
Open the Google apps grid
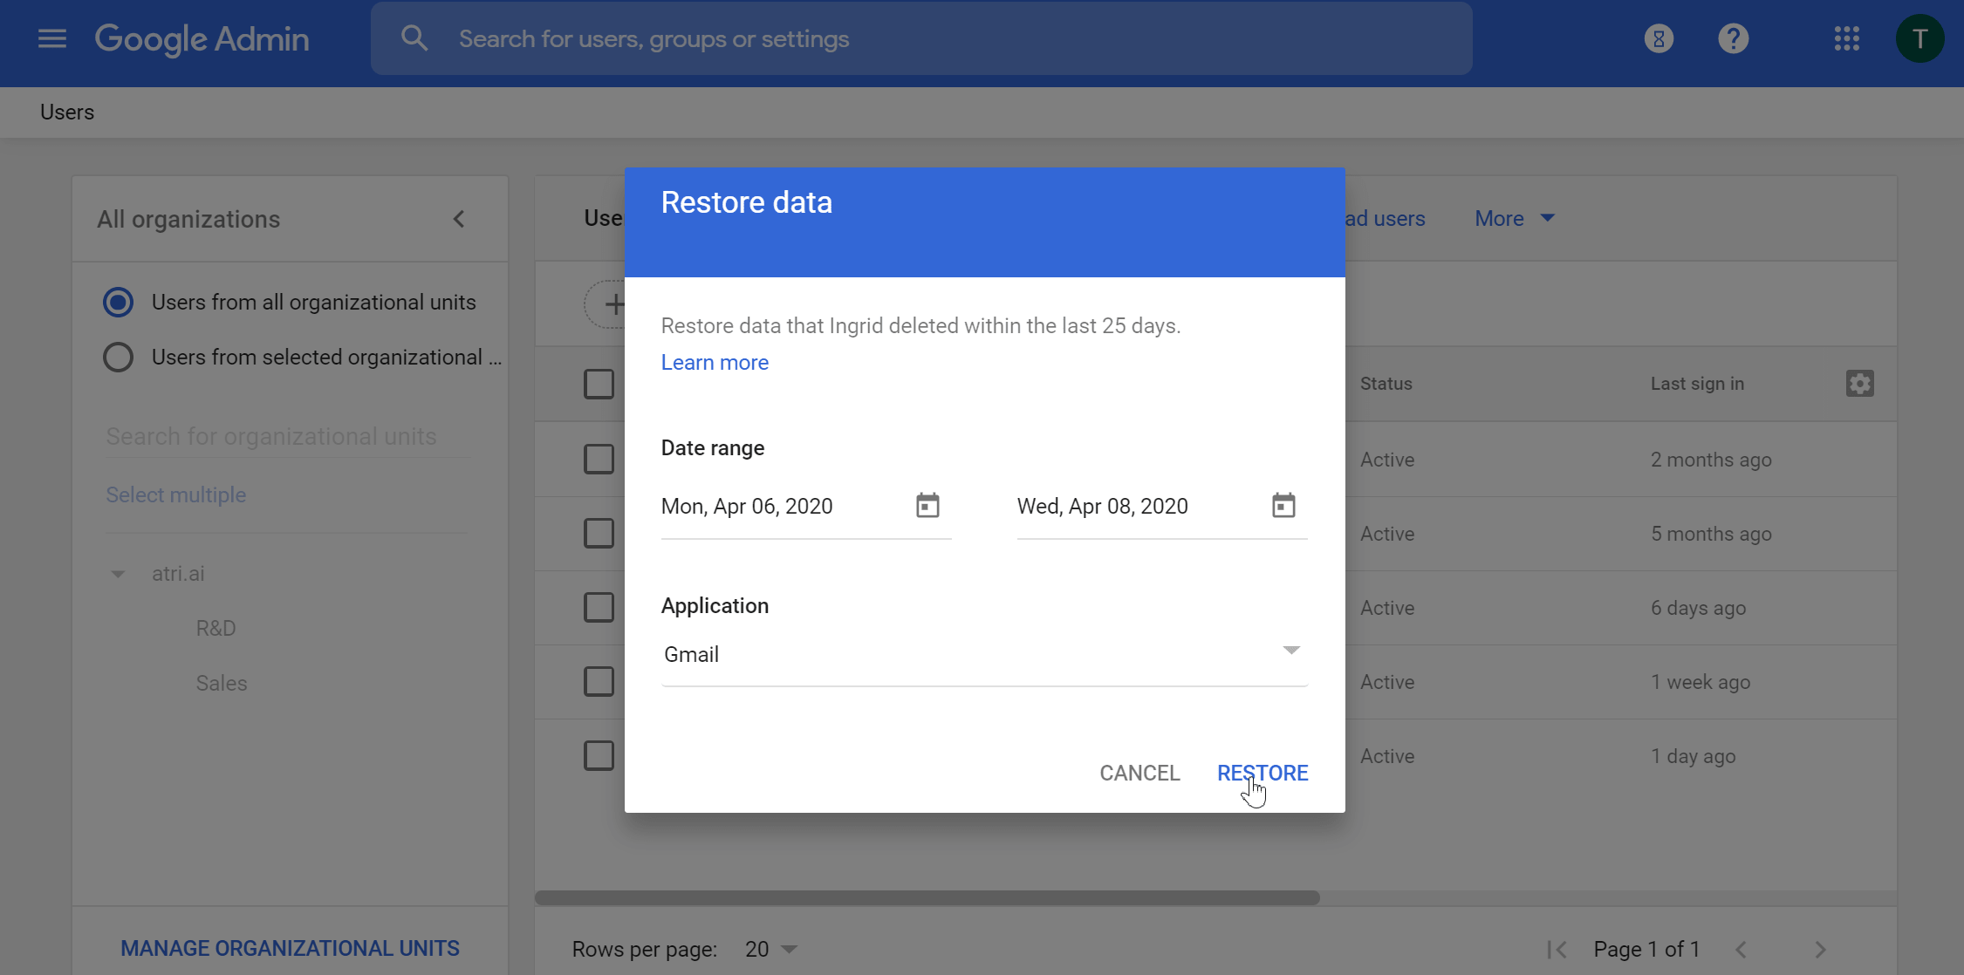[x=1846, y=38]
